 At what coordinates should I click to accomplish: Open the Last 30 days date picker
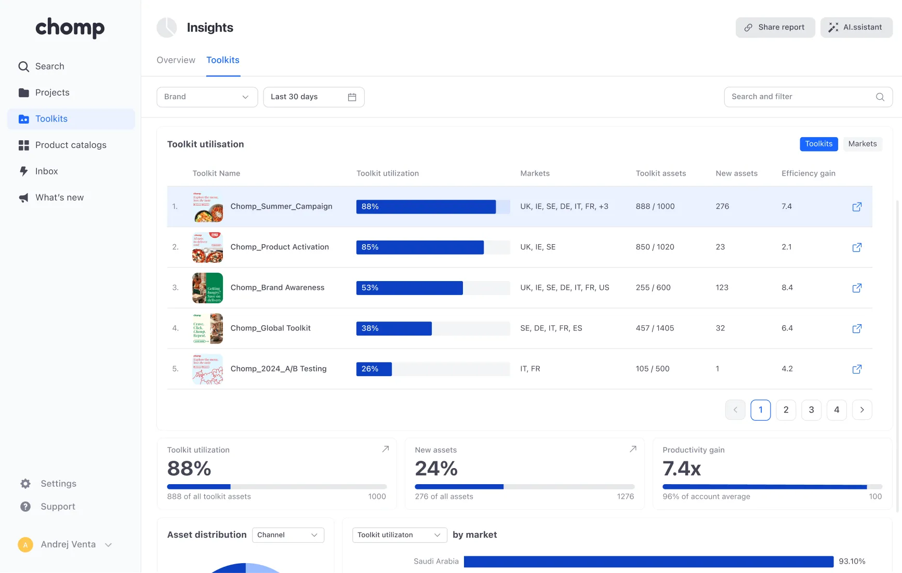314,97
